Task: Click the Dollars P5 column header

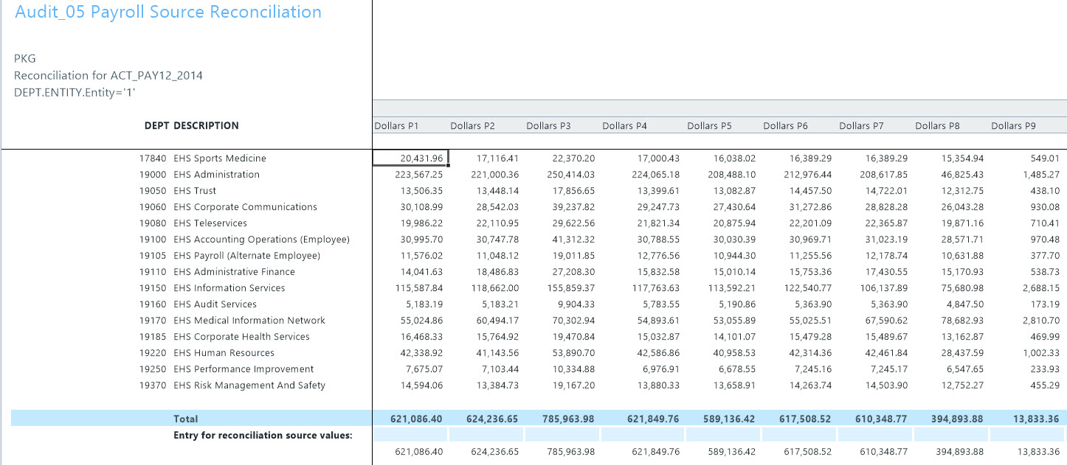Action: click(709, 126)
